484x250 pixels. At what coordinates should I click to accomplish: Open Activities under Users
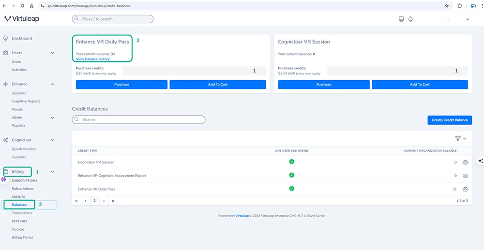tap(19, 69)
